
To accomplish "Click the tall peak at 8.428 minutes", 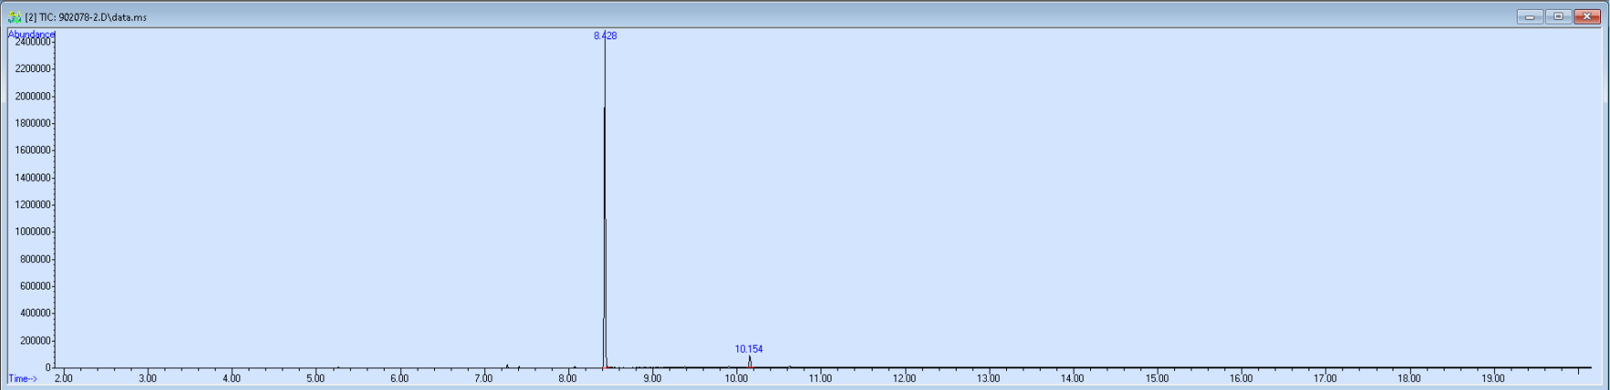I will [605, 201].
